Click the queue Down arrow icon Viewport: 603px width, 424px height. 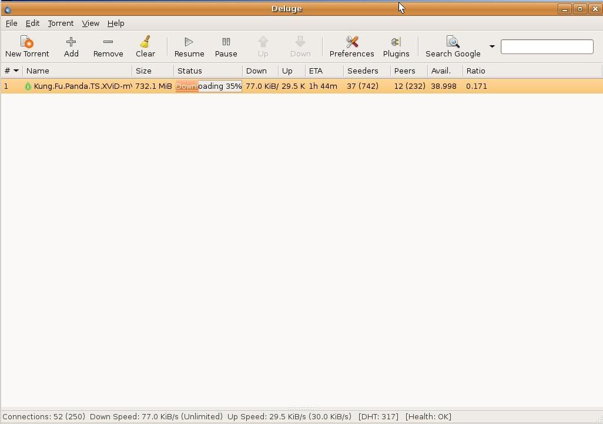click(x=300, y=42)
